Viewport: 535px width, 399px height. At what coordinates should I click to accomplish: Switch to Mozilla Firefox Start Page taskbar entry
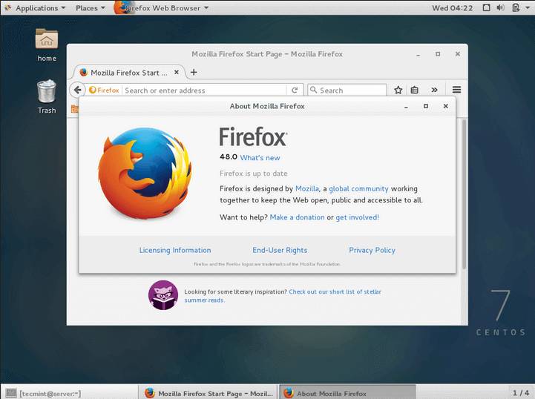click(209, 393)
